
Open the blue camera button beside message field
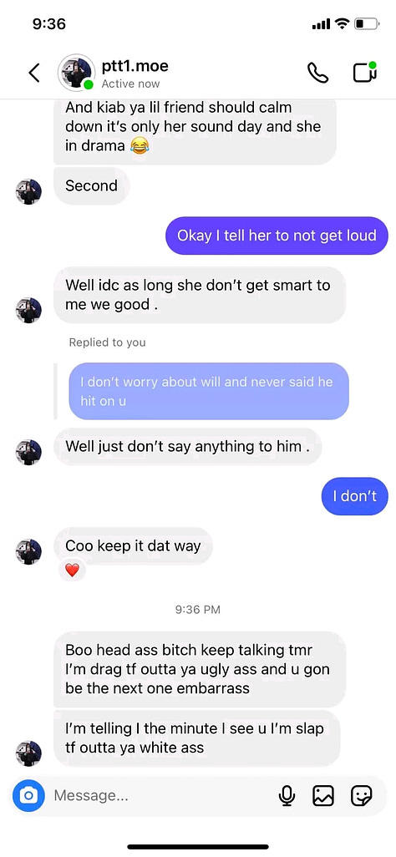28,795
